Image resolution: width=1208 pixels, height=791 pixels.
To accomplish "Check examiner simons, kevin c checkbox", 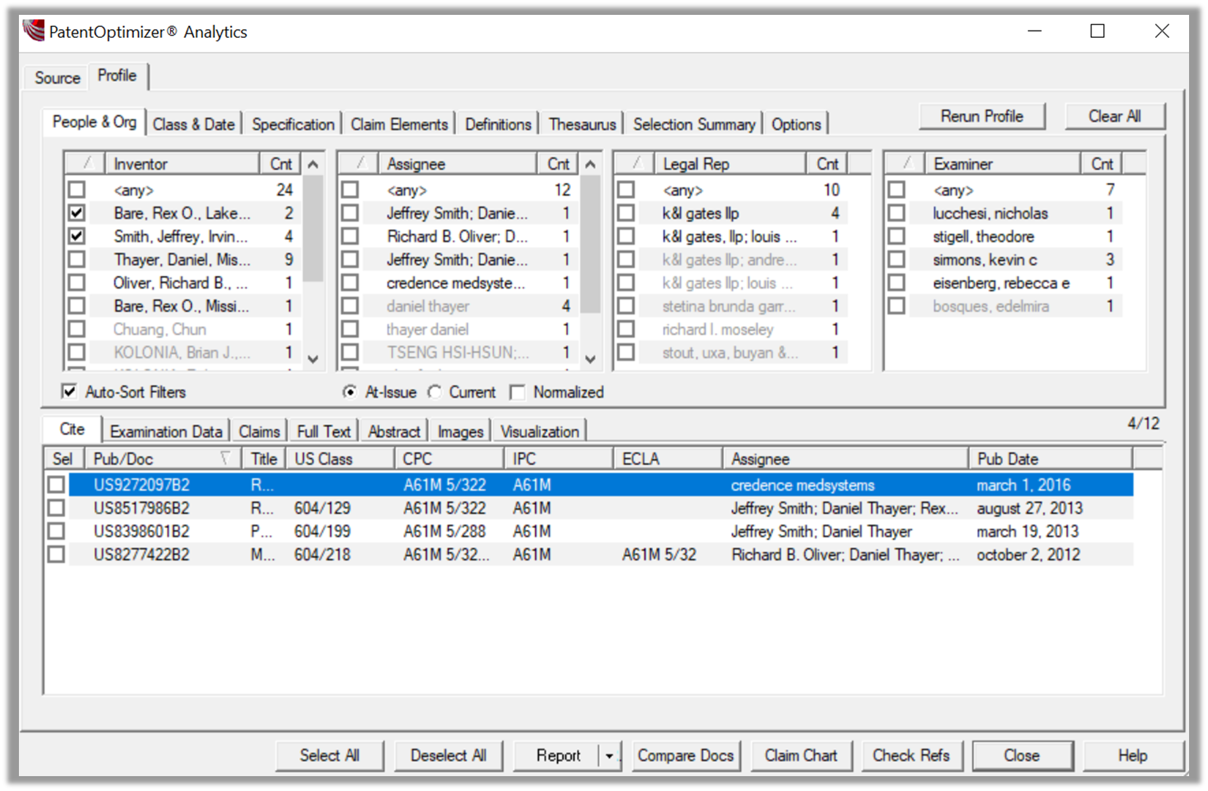I will click(x=896, y=259).
